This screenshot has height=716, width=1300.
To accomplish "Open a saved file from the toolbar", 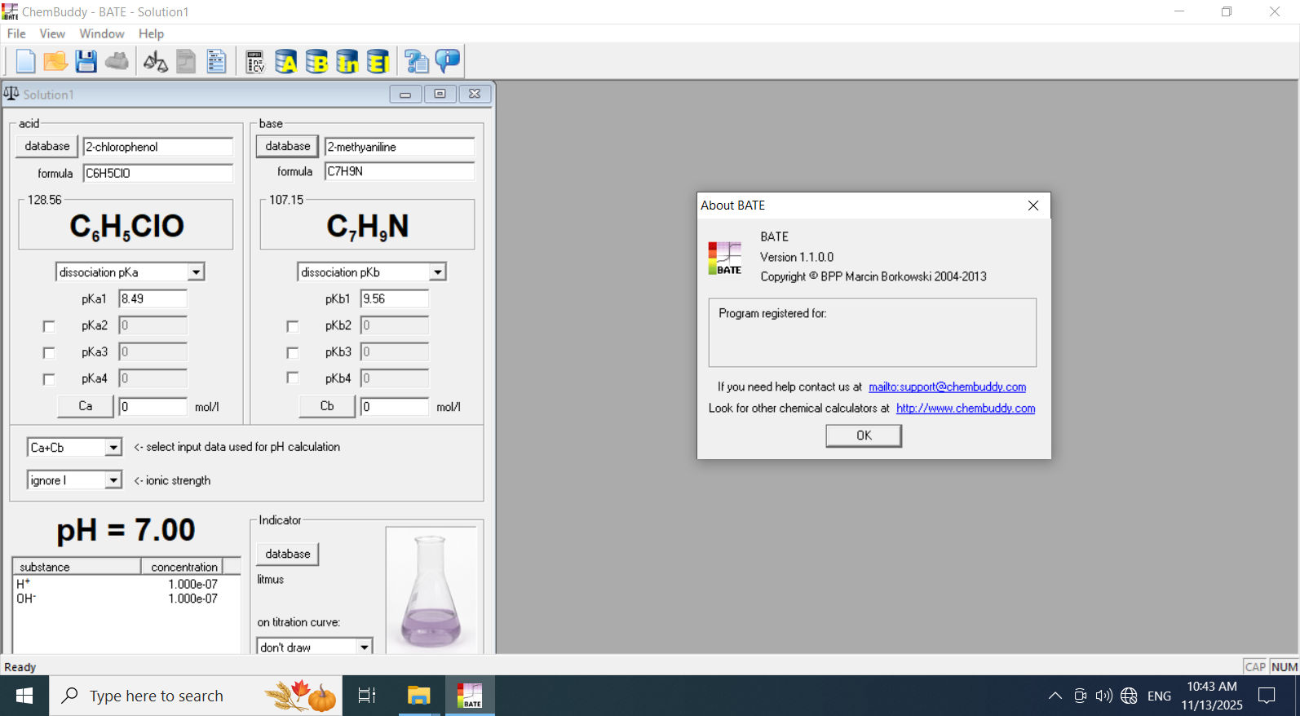I will tap(55, 61).
